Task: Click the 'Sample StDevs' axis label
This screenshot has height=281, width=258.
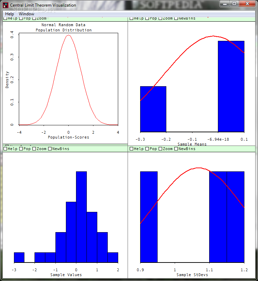Action: tap(192, 275)
